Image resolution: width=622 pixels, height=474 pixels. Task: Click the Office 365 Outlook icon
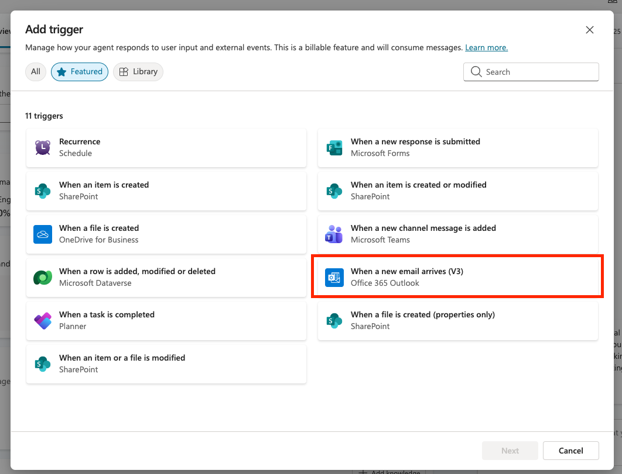point(334,277)
